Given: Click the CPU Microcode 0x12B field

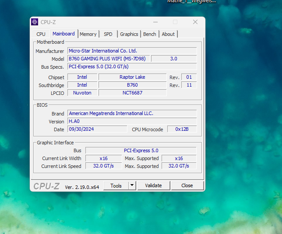Looking at the screenshot, I should click(x=182, y=129).
